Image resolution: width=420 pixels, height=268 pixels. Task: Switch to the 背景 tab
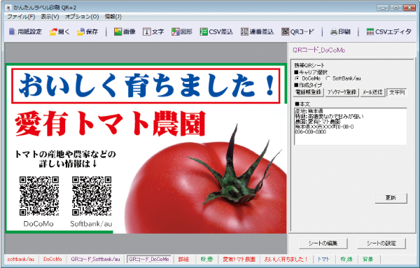pos(367,260)
